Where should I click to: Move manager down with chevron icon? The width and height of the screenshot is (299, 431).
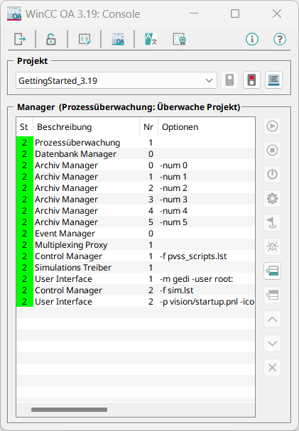[x=272, y=344]
